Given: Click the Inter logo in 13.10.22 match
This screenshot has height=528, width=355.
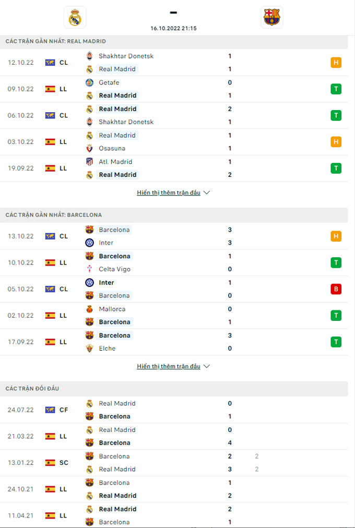Looking at the screenshot, I should (x=89, y=243).
